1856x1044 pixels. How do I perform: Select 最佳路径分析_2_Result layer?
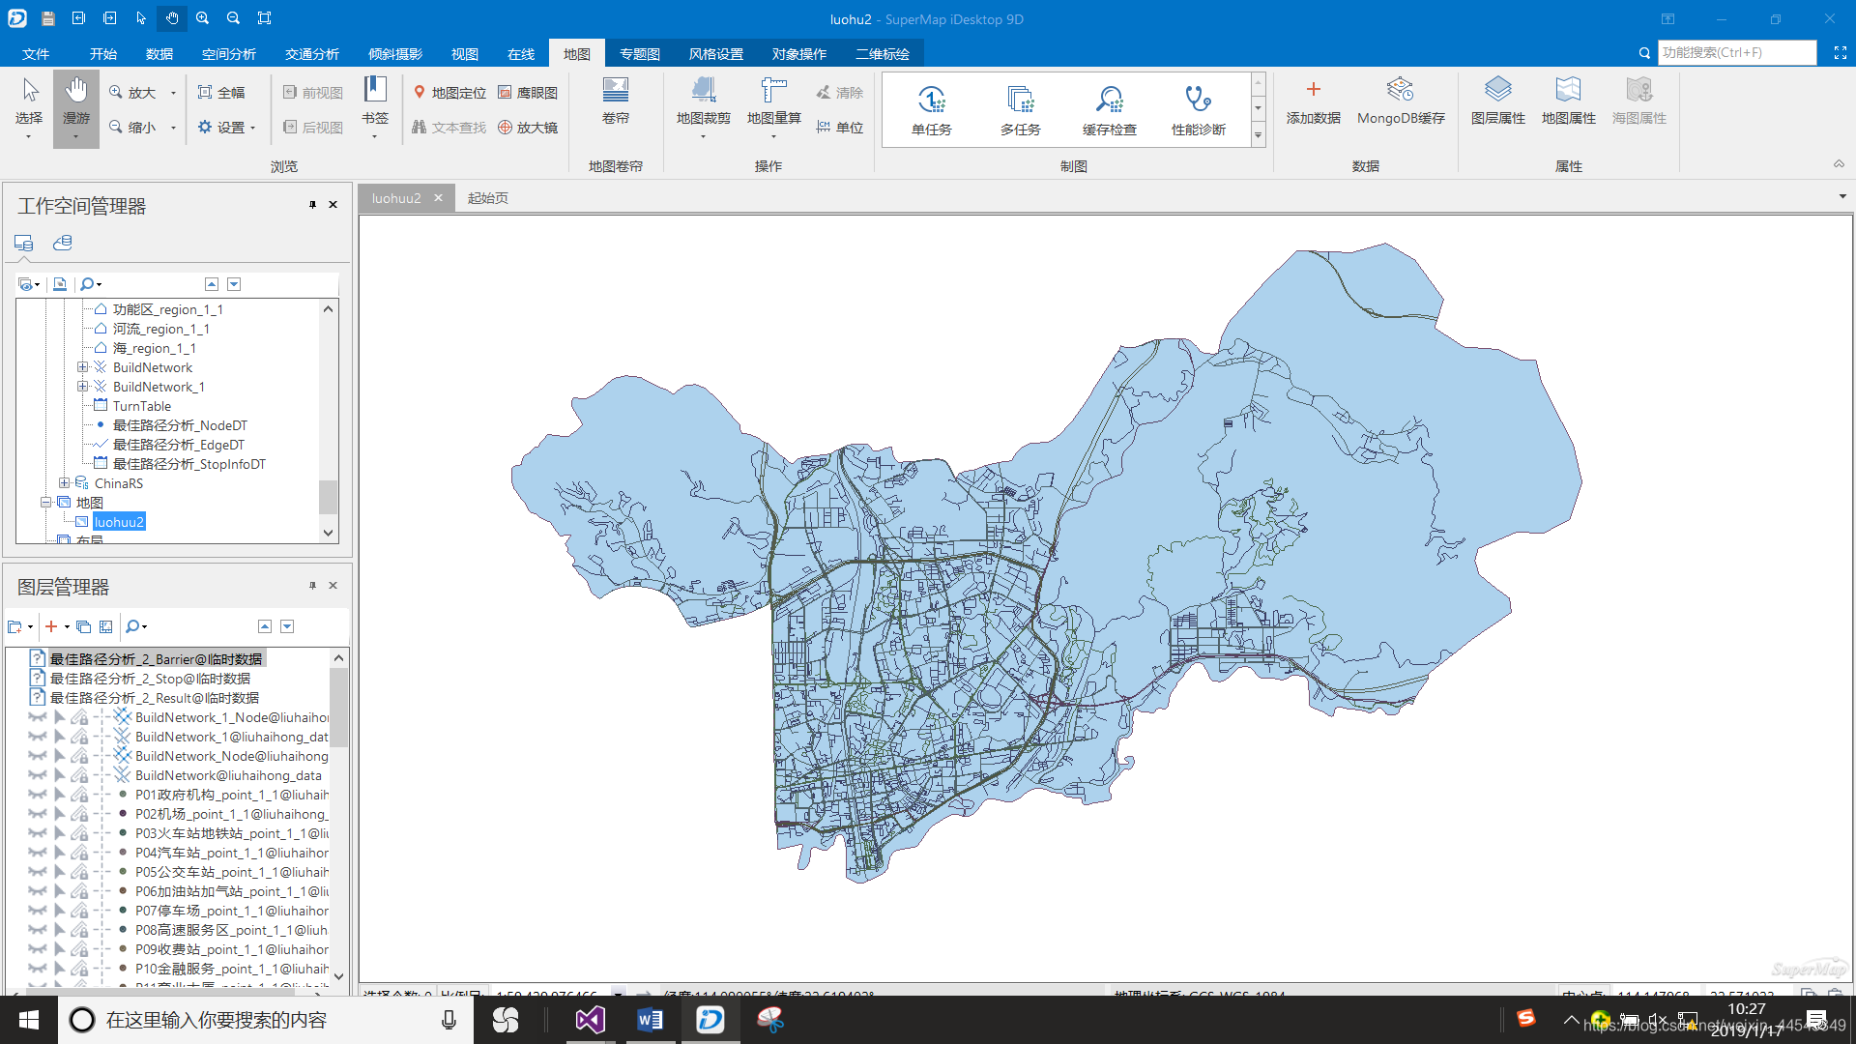point(155,698)
